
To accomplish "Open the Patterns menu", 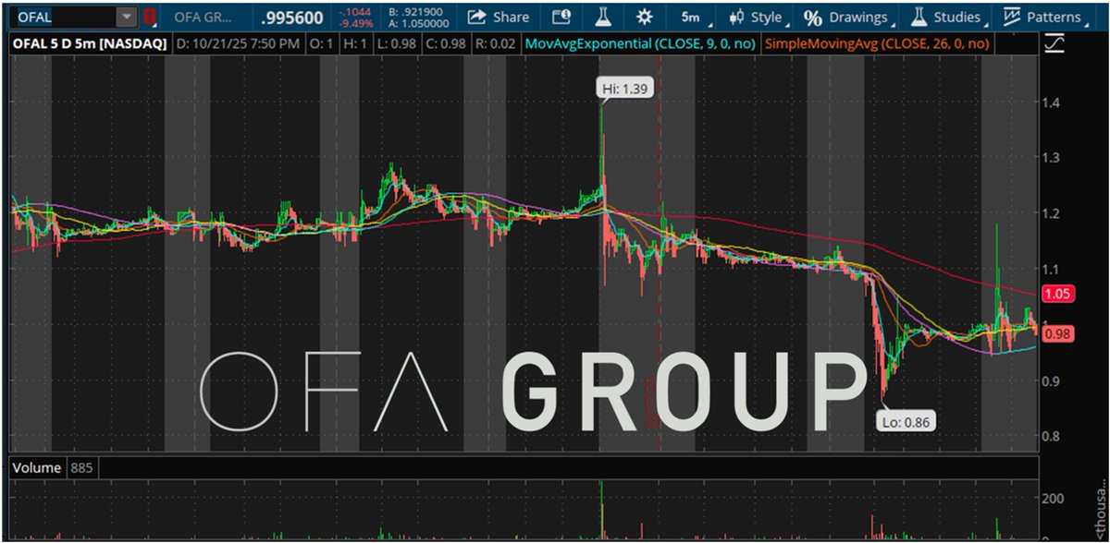I will (1046, 17).
